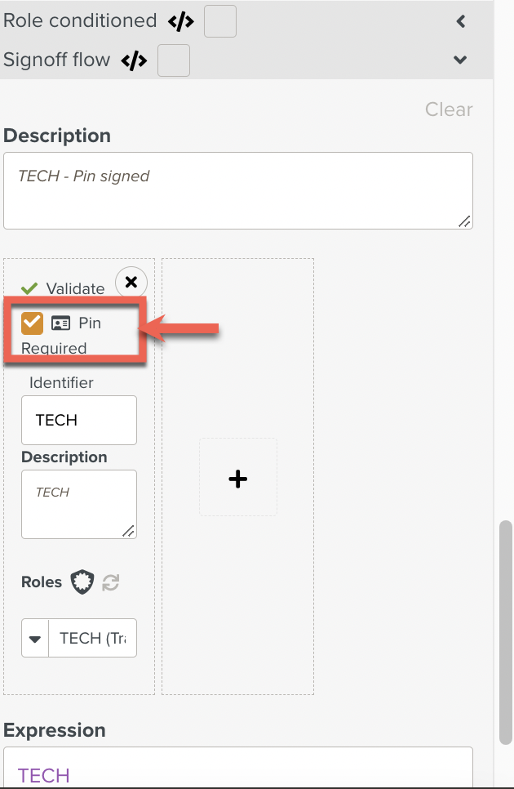Click the shield icon beside Roles
The height and width of the screenshot is (789, 514).
[82, 582]
